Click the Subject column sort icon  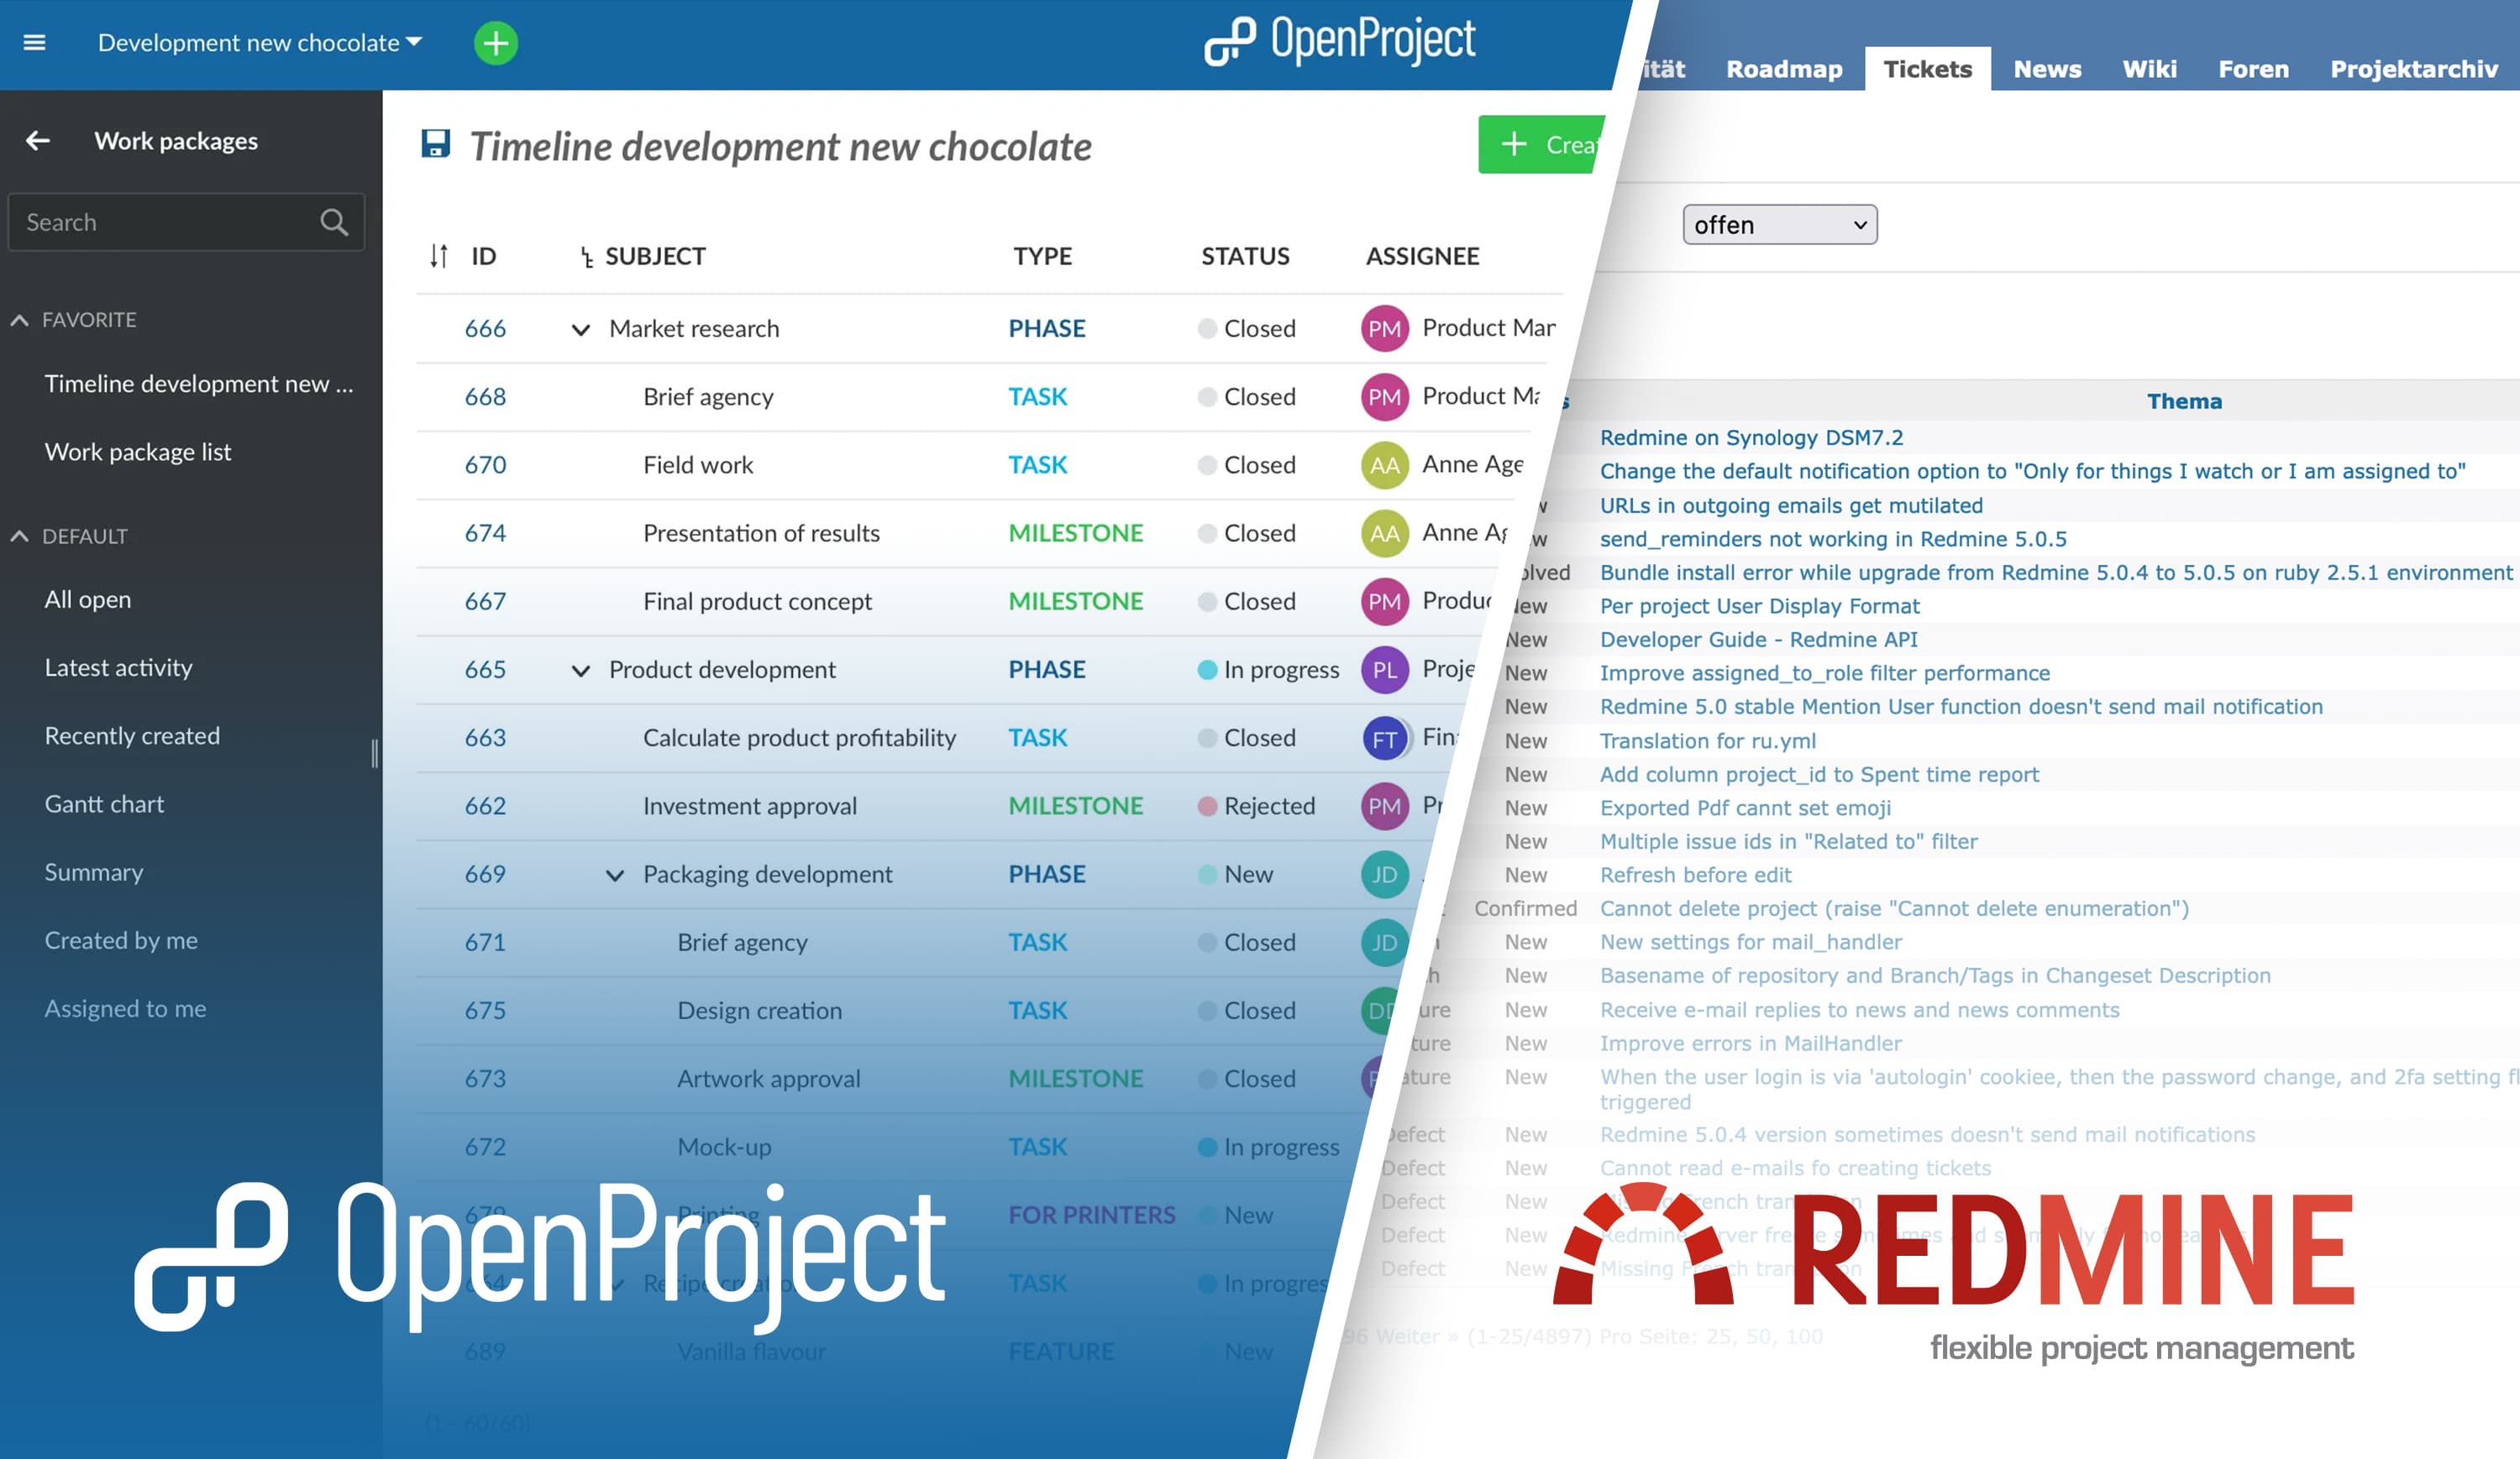point(584,257)
